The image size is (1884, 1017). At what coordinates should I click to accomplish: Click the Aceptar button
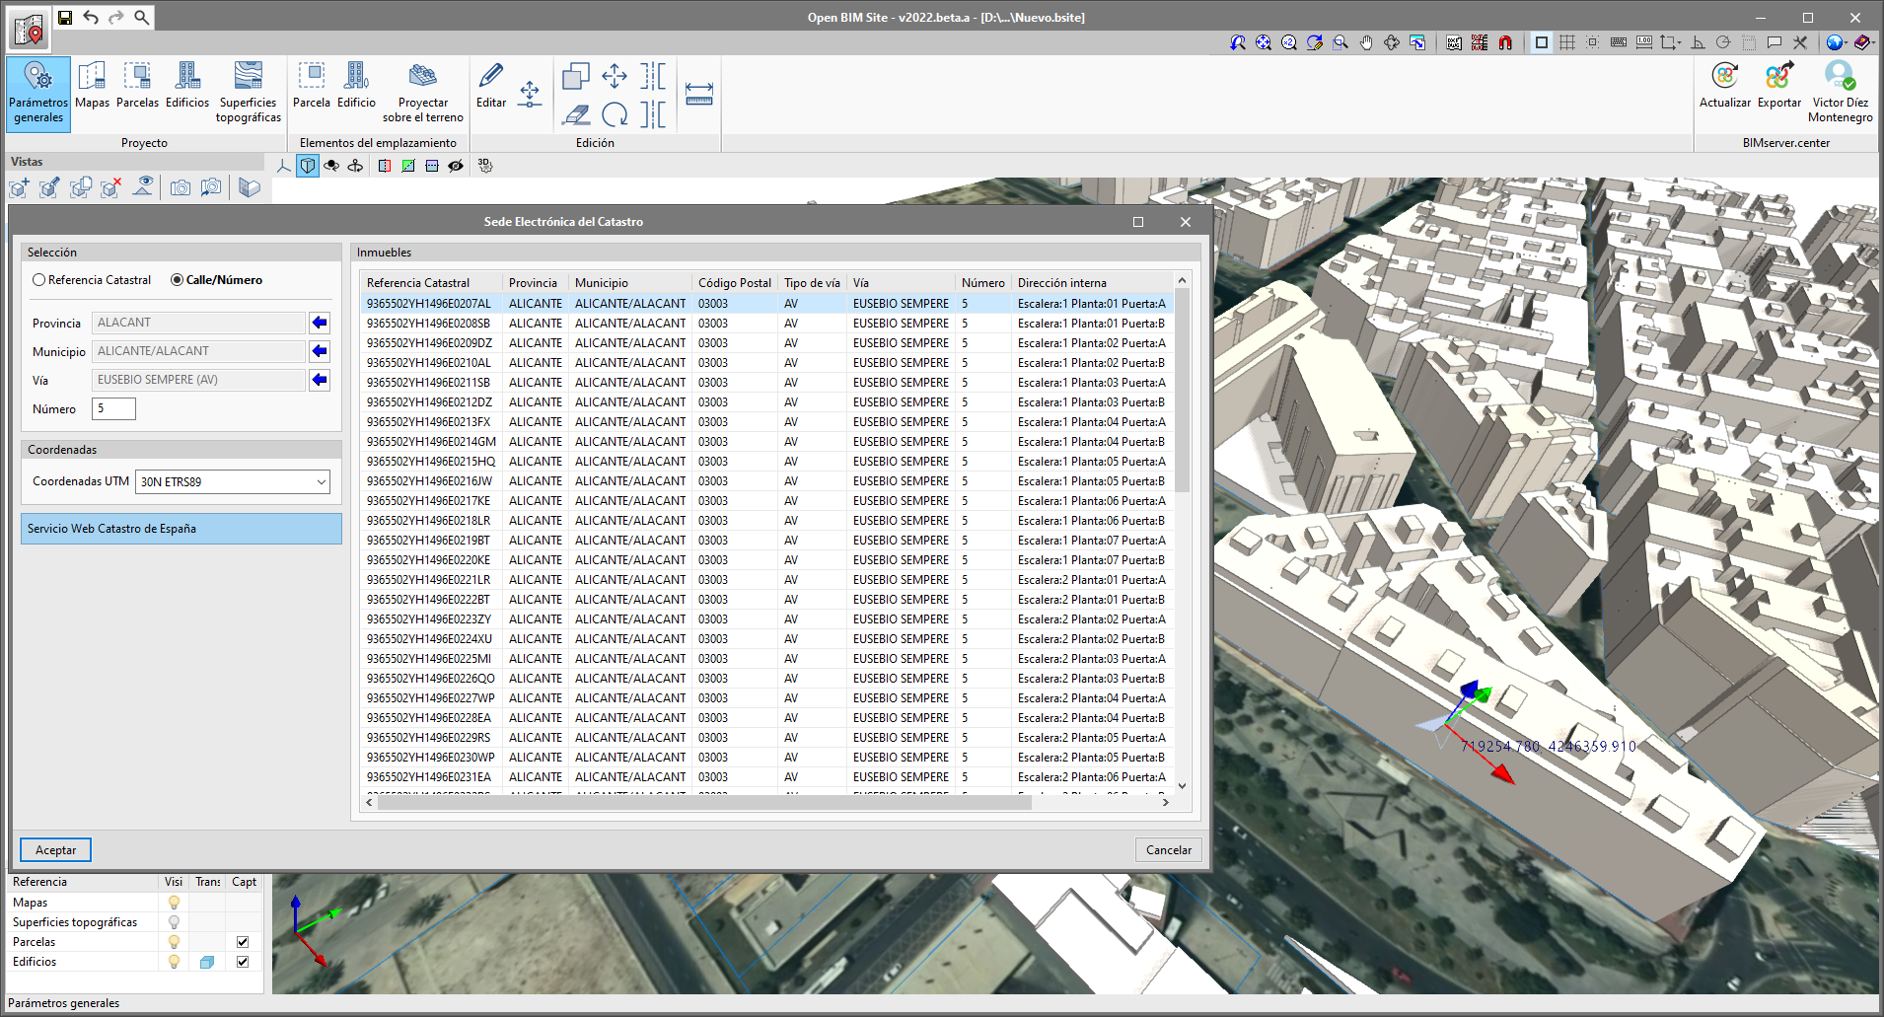point(55,850)
